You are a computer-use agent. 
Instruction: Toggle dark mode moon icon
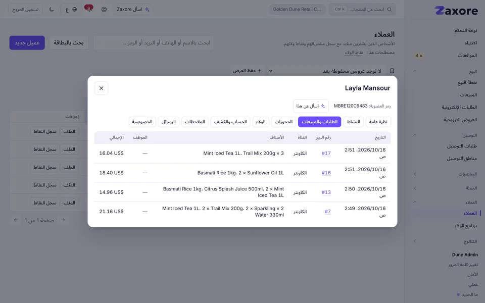point(52,9)
